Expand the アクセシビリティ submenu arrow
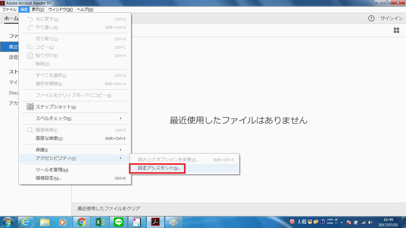Viewport: 406px width, 228px height. coord(121,158)
